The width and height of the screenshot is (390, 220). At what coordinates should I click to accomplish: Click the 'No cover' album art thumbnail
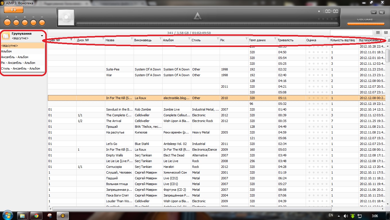[66, 17]
